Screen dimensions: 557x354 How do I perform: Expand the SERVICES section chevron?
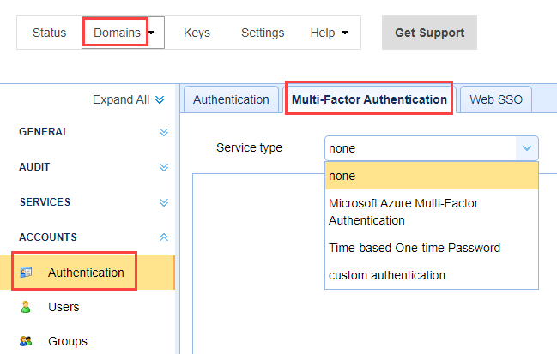pyautogui.click(x=164, y=202)
